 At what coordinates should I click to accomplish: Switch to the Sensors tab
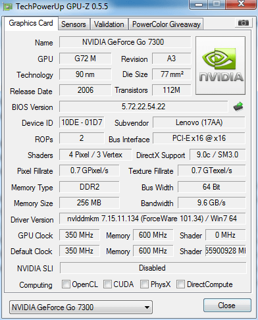pyautogui.click(x=74, y=24)
